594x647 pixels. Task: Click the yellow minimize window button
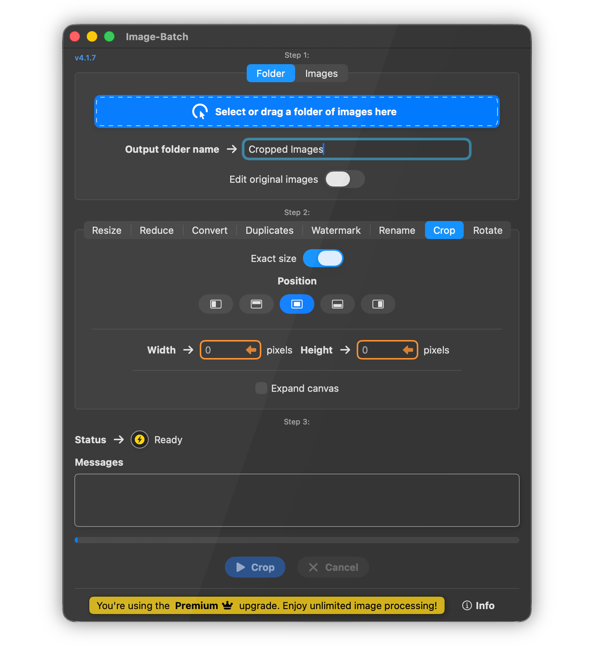92,36
